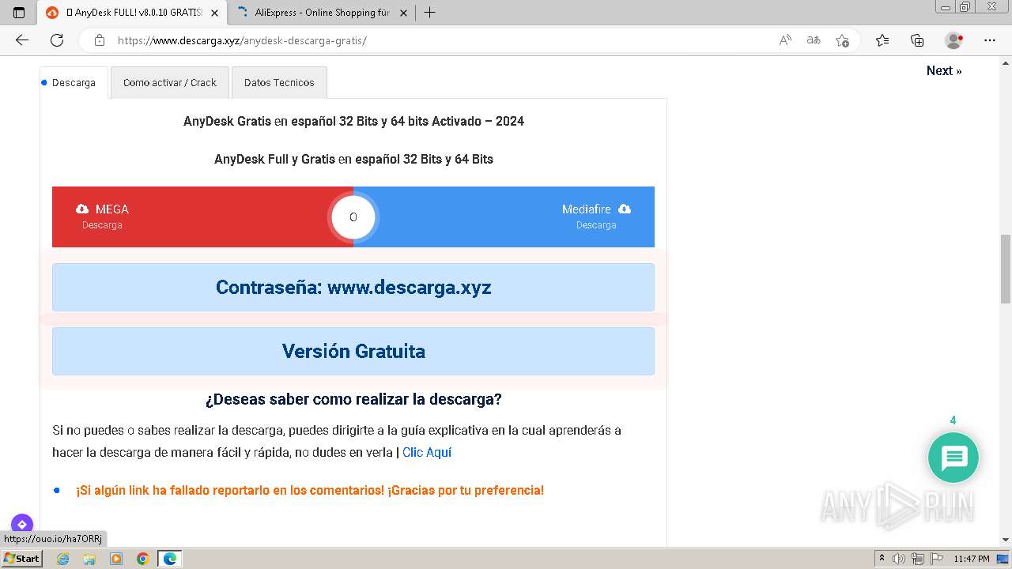Click the circular O divider badge
Viewport: 1012px width, 569px height.
(x=353, y=217)
